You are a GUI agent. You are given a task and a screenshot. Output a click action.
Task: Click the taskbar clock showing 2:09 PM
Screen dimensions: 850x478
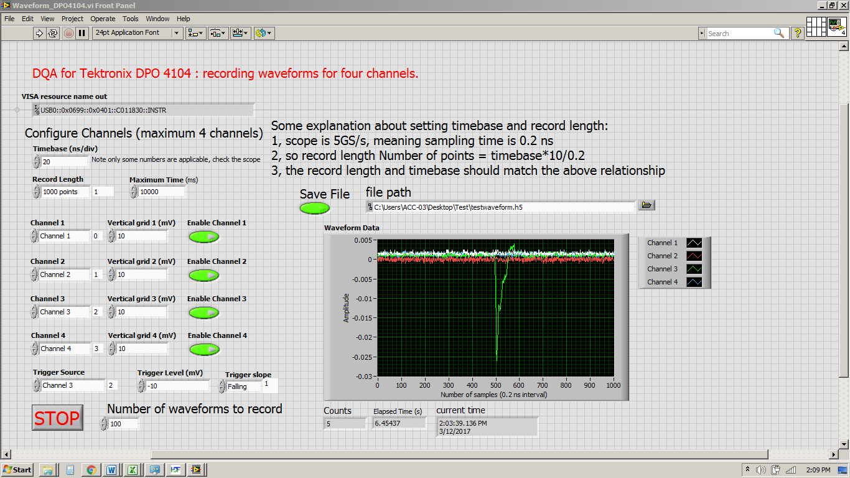click(818, 470)
